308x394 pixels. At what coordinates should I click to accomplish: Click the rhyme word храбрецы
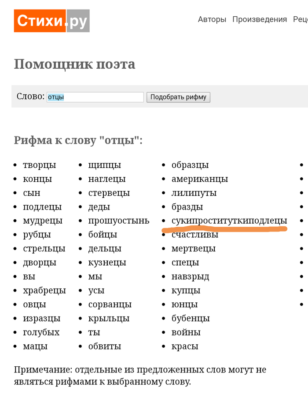pos(44,291)
